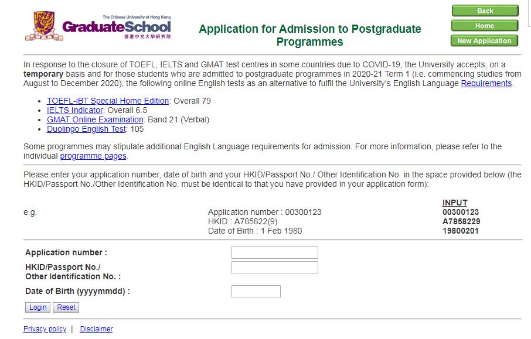Go to Home using the green button
The image size is (531, 339).
tap(484, 26)
